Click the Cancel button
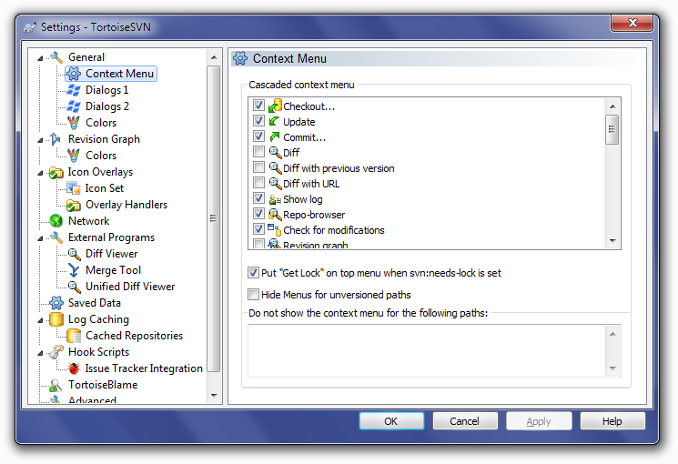Screen dimensions: 678x464 (x=465, y=421)
